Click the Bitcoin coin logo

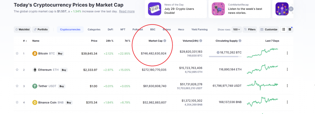click(x=35, y=53)
